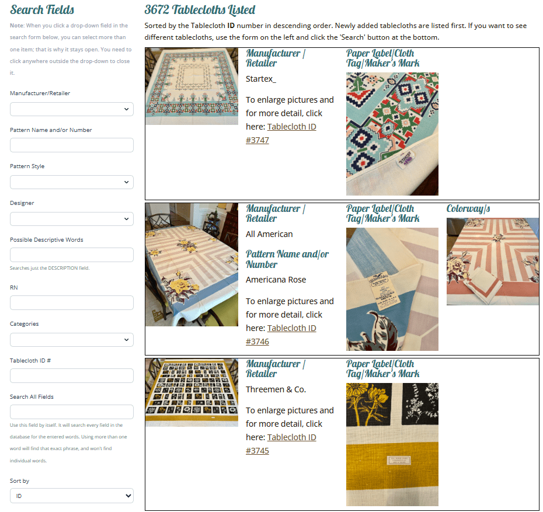Screen dimensions: 543x512
Task: View the Americana Rose tablecloth photo
Action: pyautogui.click(x=192, y=264)
